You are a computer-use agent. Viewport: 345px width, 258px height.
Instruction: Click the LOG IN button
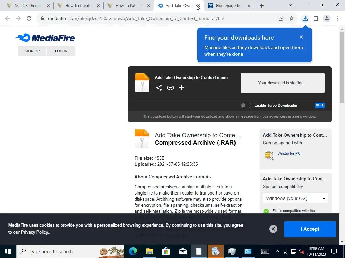click(61, 51)
